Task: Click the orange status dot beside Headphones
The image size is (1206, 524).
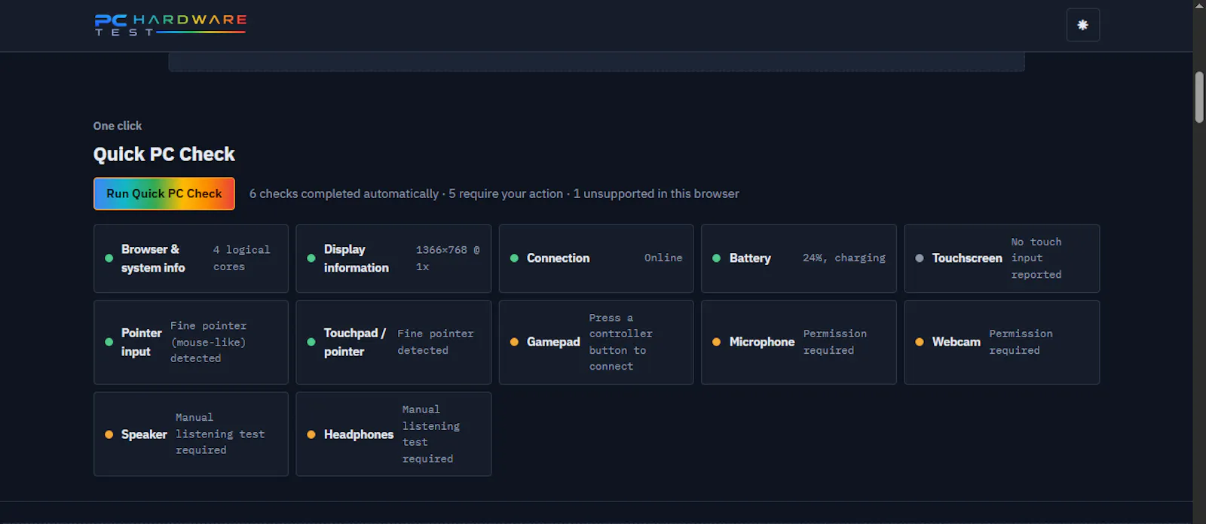Action: point(311,434)
